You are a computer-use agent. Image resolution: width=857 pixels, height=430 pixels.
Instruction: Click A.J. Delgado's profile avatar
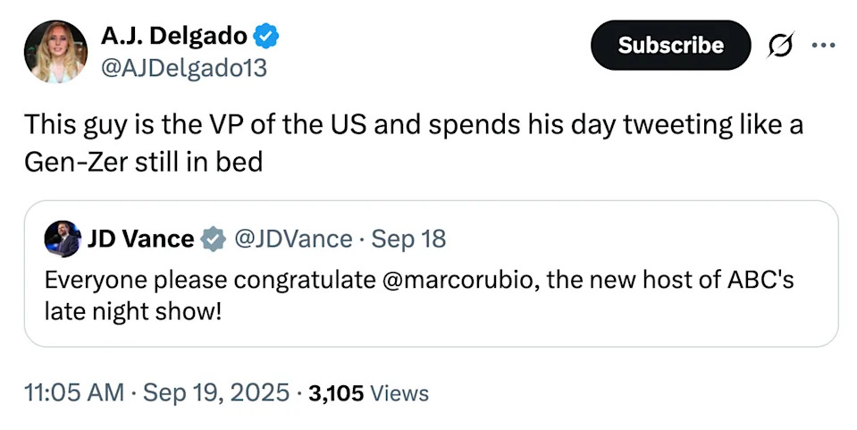(55, 52)
